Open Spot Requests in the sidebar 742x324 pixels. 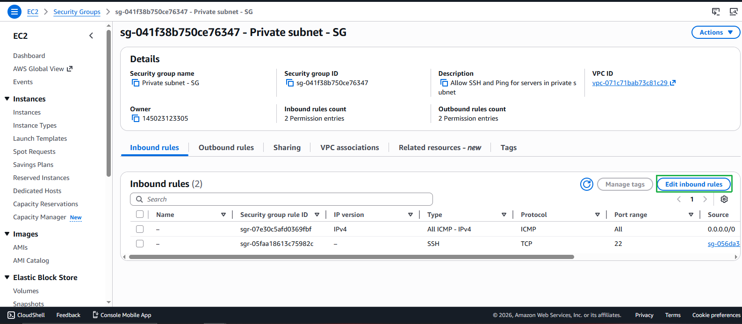34,151
